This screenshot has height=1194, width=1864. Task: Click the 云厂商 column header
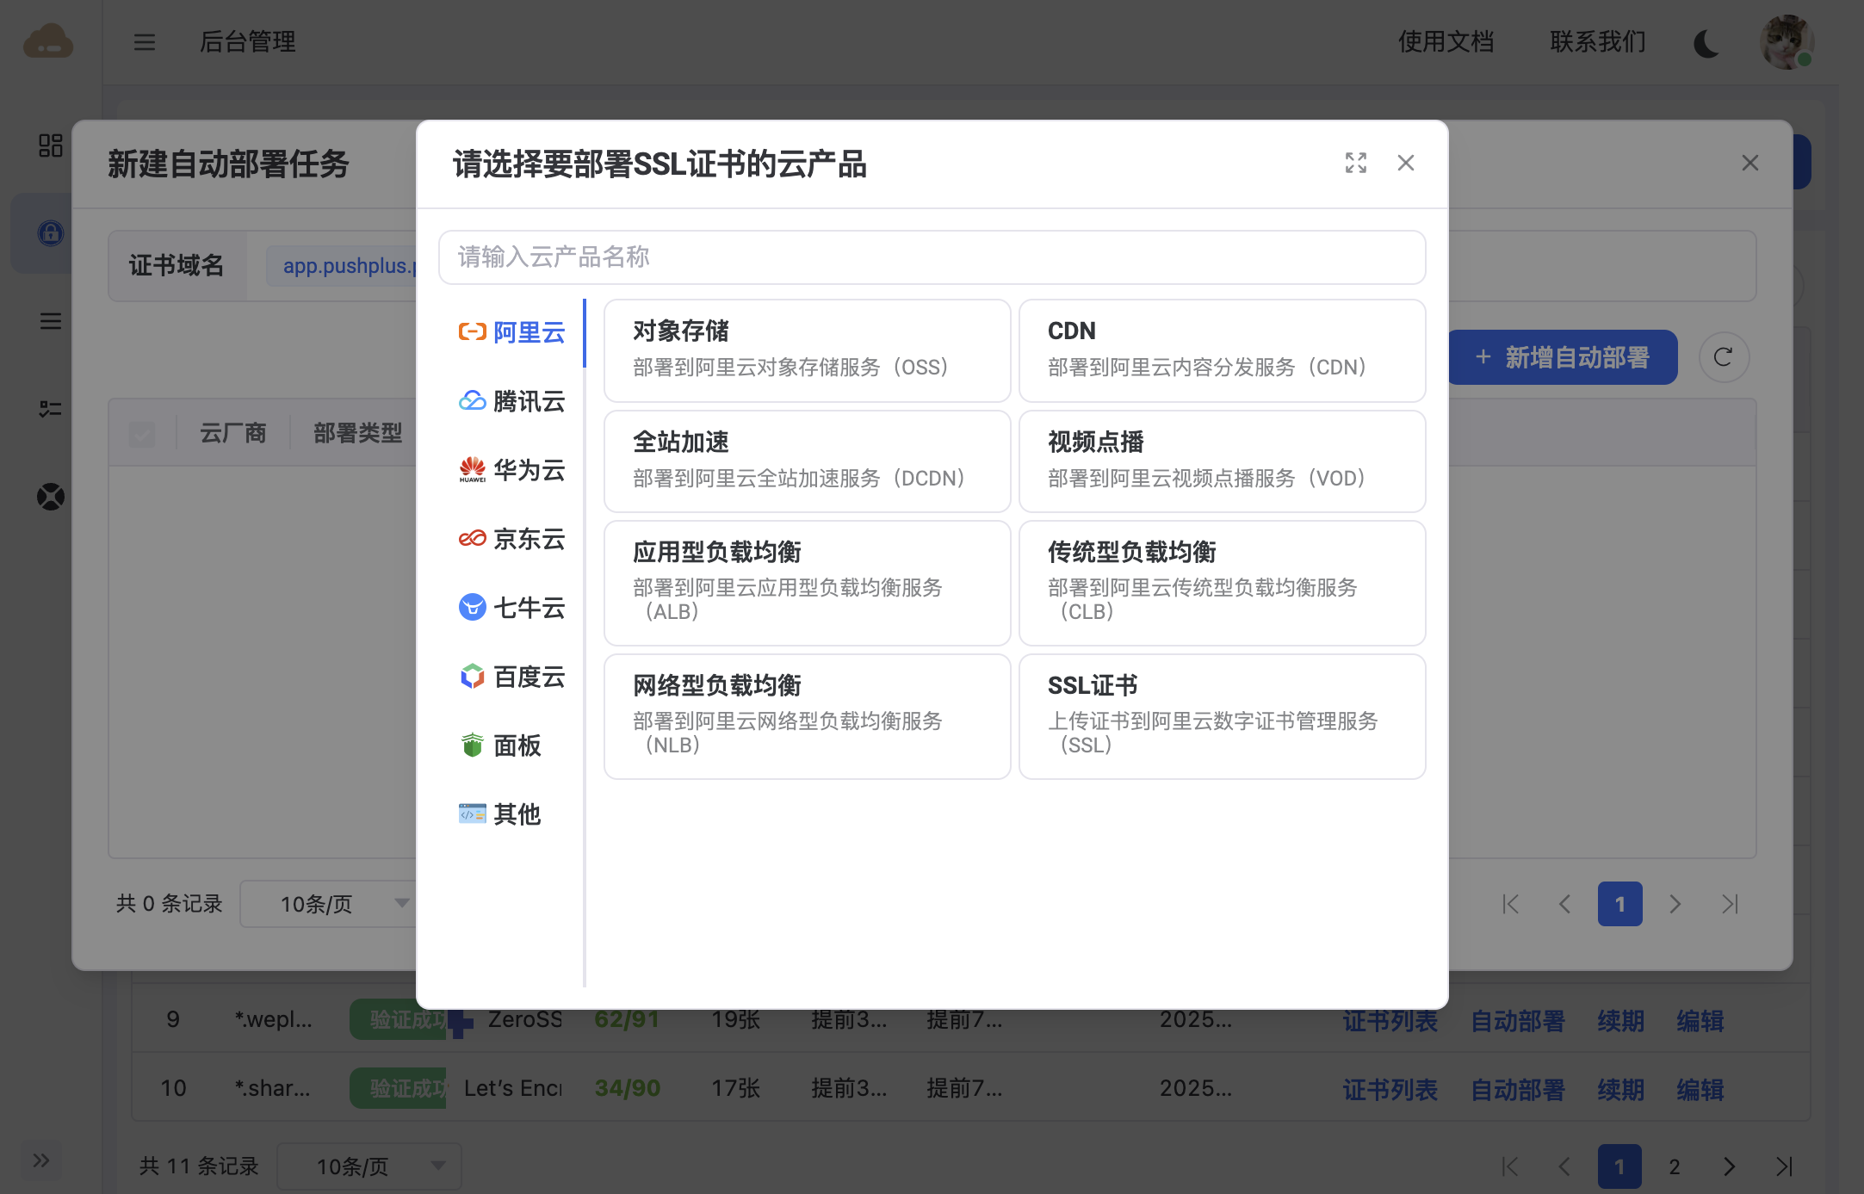233,433
